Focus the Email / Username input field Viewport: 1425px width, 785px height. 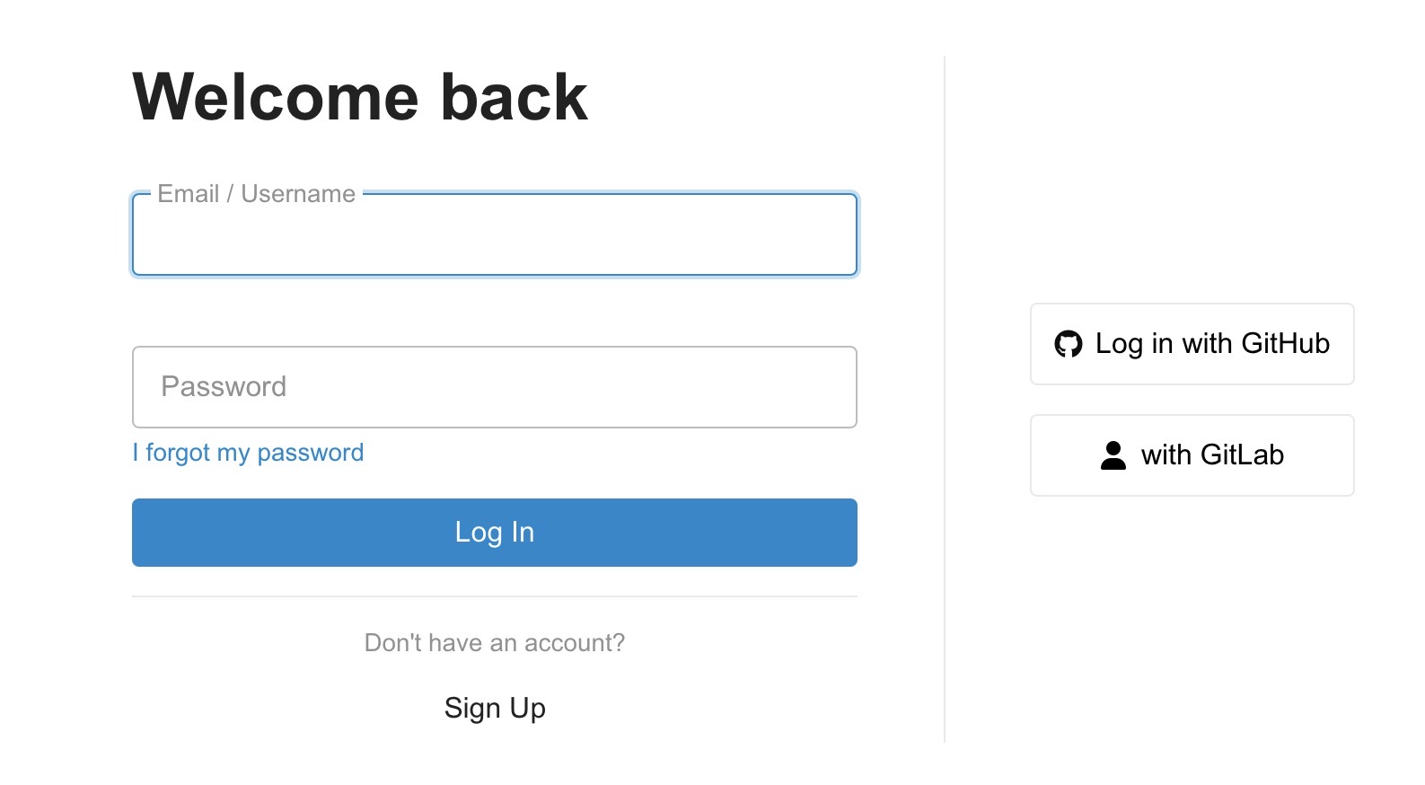click(x=495, y=234)
